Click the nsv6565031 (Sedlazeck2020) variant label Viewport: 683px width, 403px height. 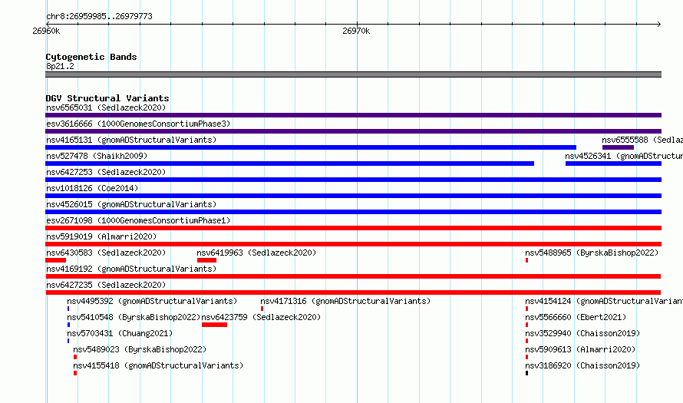point(106,107)
